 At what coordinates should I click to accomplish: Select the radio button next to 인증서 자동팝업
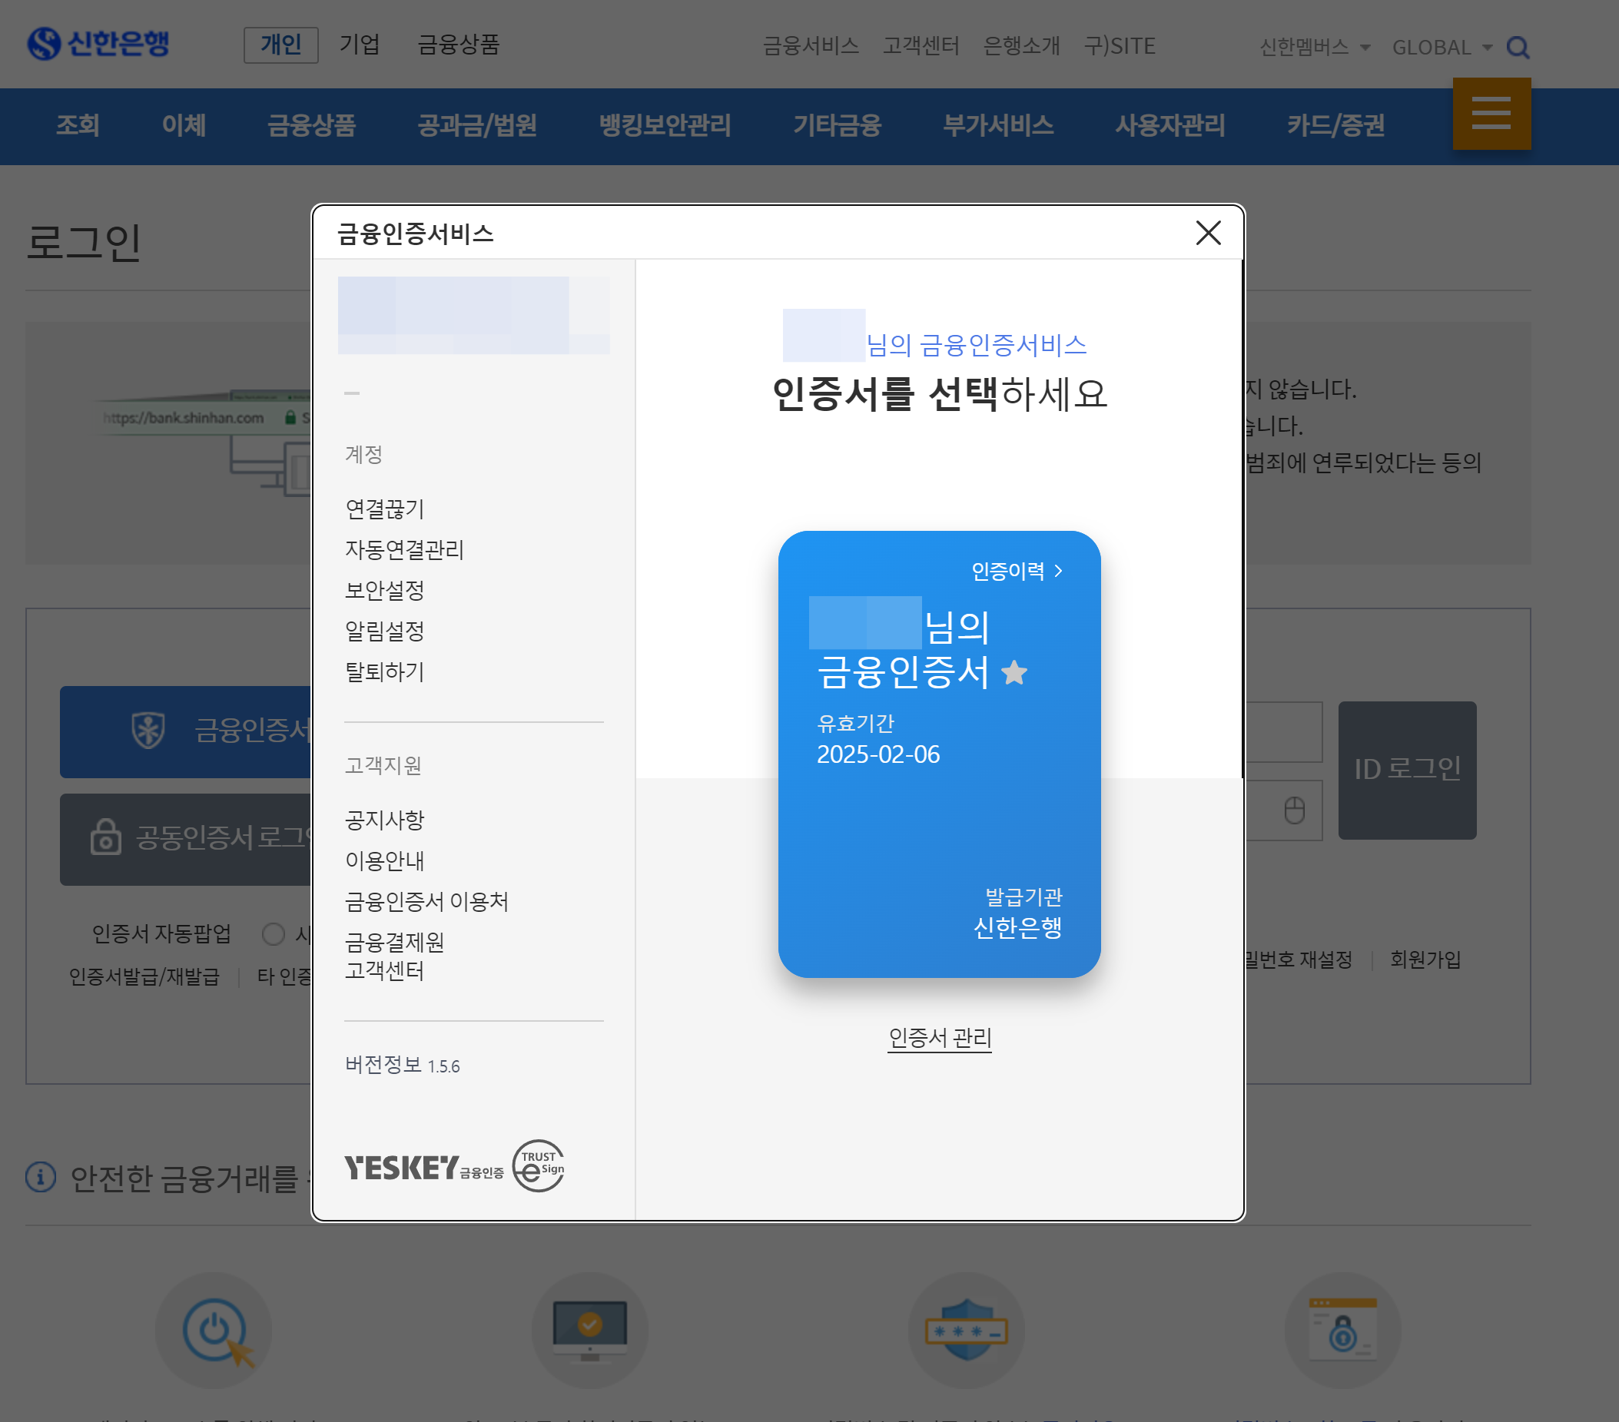click(274, 933)
